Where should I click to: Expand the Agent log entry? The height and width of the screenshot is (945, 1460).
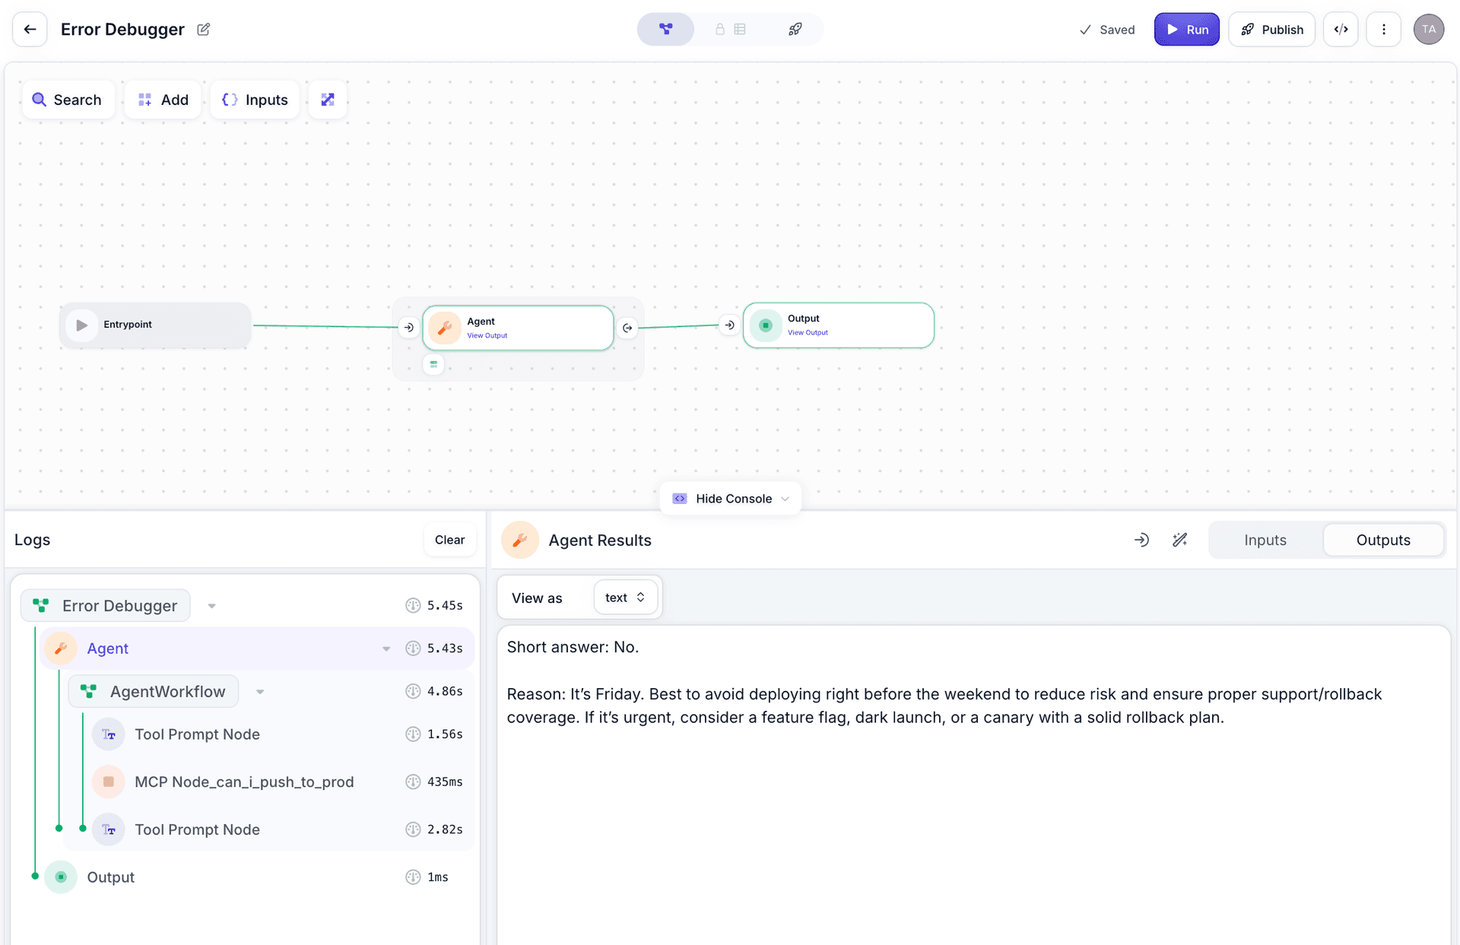tap(386, 648)
